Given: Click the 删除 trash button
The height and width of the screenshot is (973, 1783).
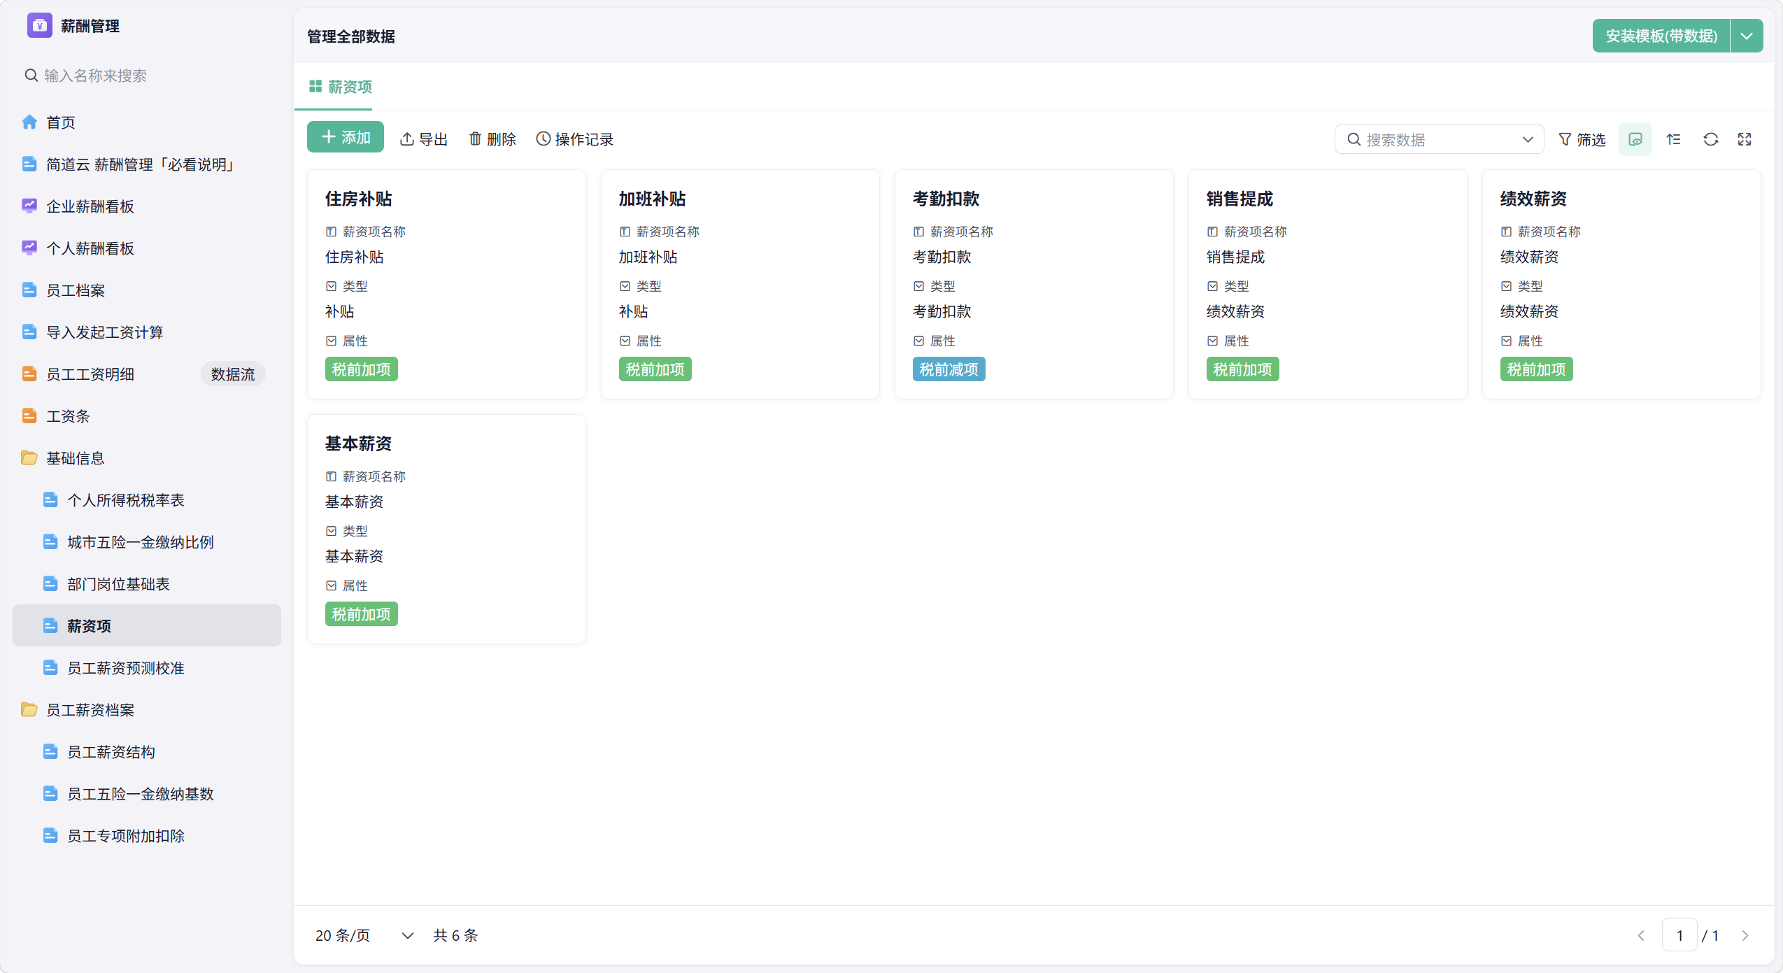Looking at the screenshot, I should 492,139.
